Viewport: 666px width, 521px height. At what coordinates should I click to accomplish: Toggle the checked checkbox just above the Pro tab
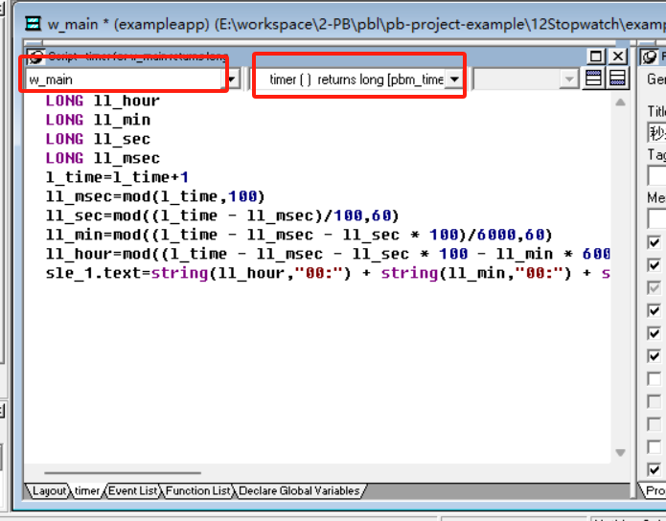point(655,469)
